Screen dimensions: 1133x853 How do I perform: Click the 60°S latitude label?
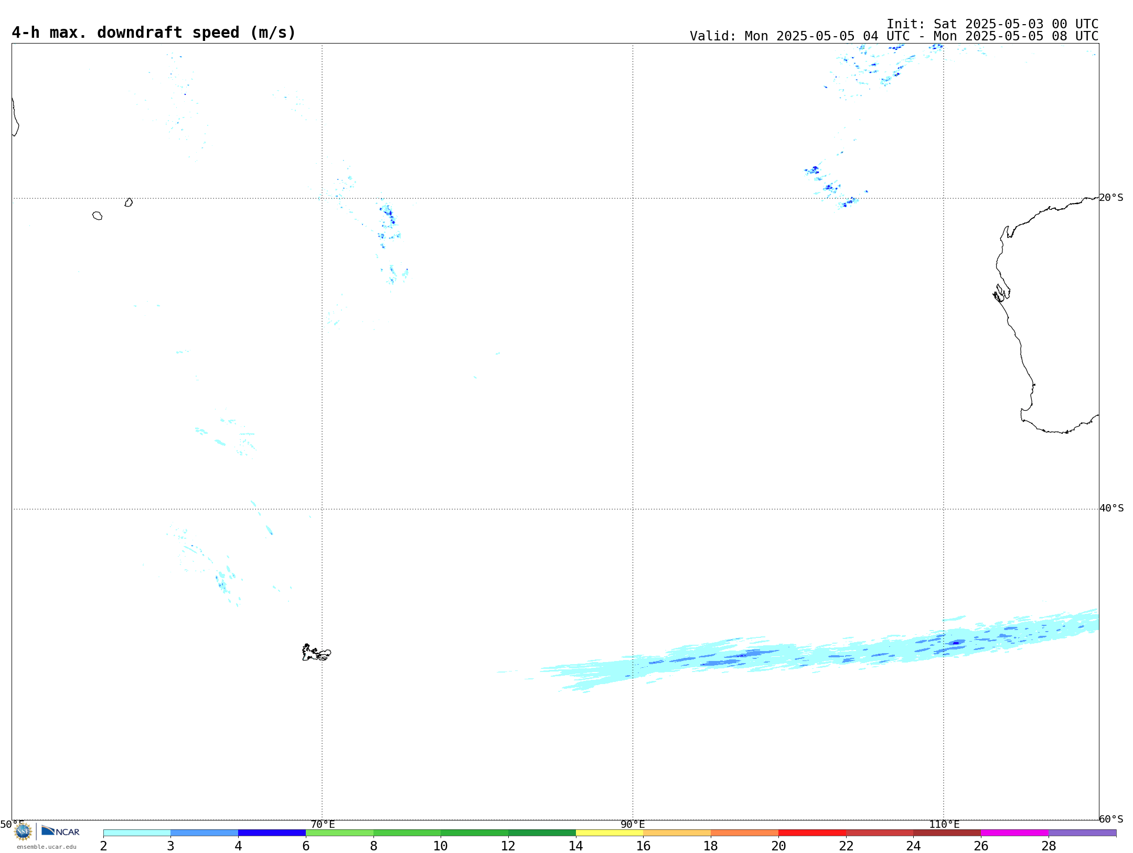pos(1111,819)
